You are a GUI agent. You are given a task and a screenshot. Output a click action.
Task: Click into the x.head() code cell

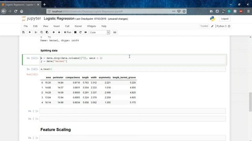click(x=133, y=69)
